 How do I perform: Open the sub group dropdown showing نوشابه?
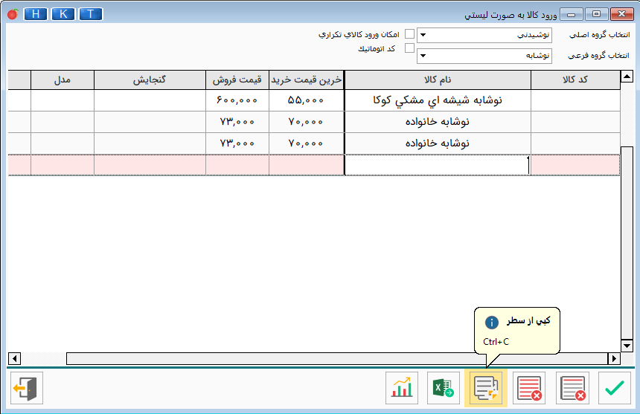pyautogui.click(x=484, y=56)
